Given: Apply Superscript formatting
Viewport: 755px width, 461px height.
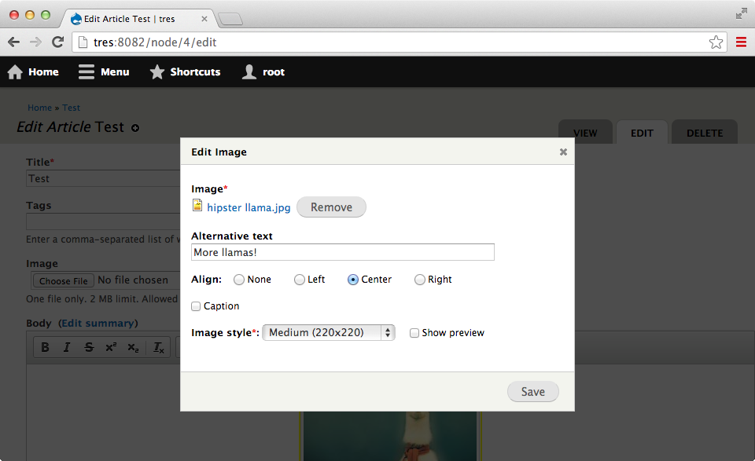Looking at the screenshot, I should pyautogui.click(x=111, y=346).
